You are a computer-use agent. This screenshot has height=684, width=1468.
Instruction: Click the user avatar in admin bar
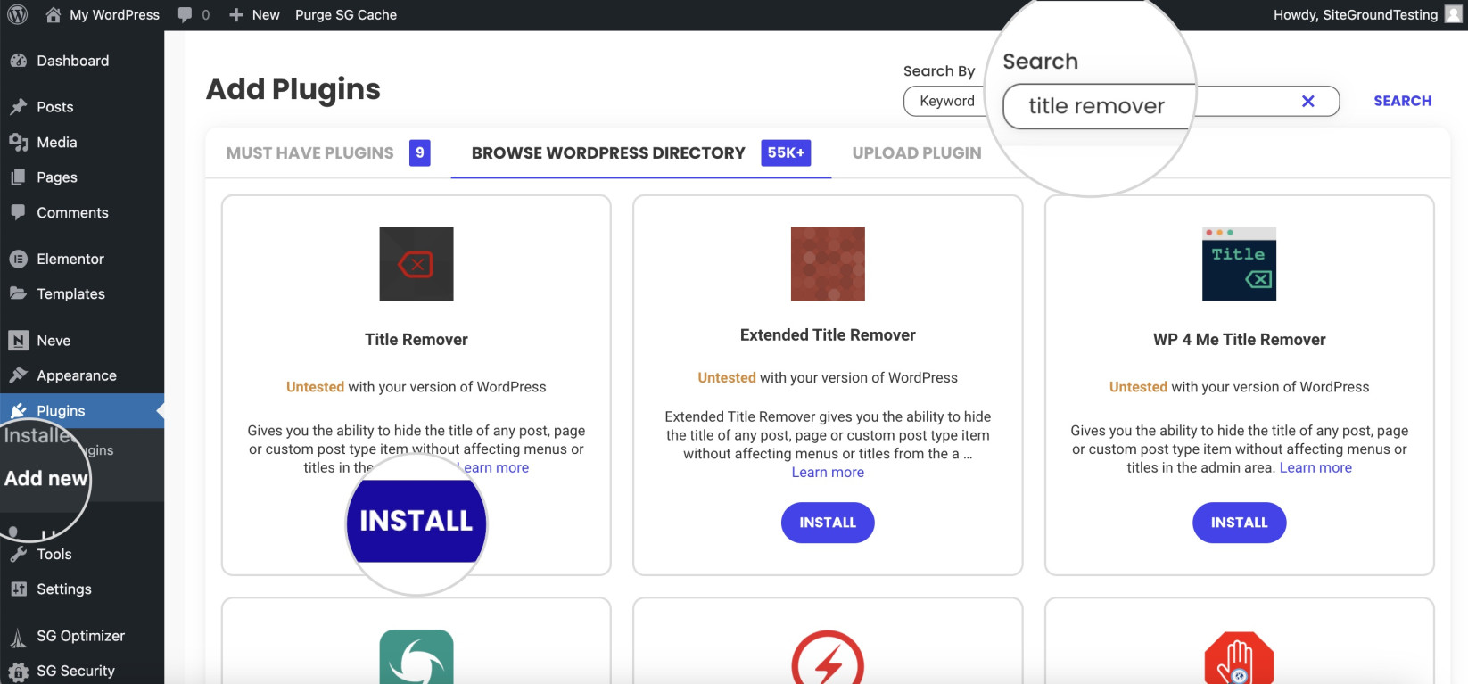1454,14
